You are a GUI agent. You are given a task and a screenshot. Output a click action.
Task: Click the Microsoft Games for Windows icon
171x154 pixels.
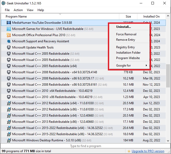click(9, 29)
